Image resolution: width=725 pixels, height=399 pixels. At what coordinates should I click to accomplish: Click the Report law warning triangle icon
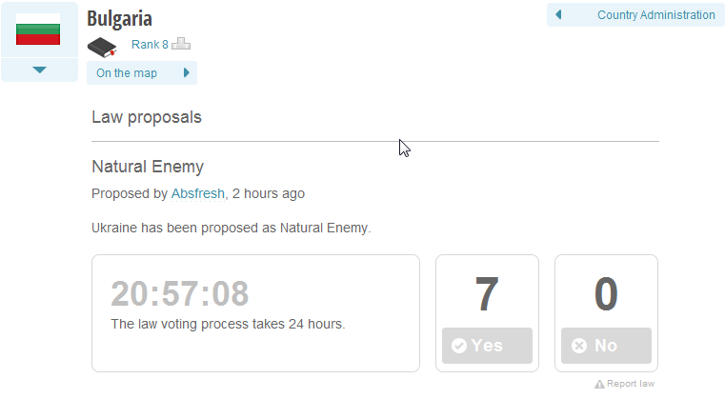[599, 384]
